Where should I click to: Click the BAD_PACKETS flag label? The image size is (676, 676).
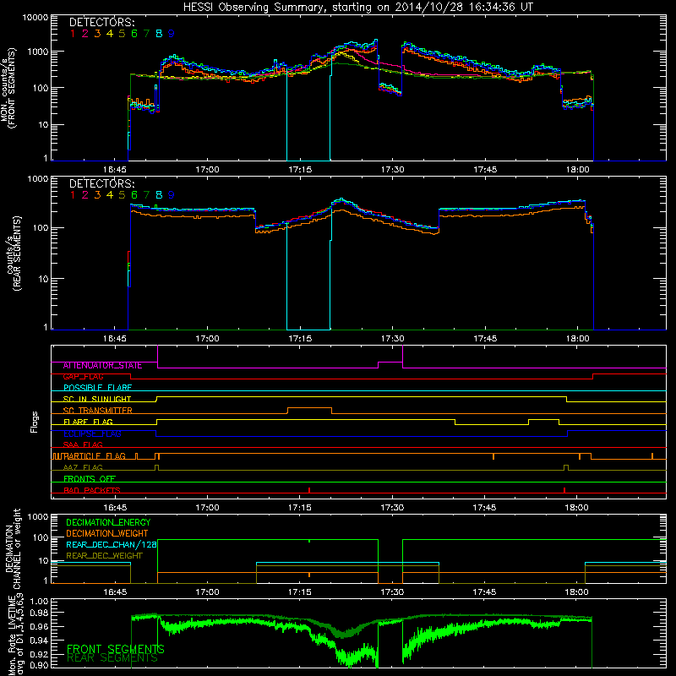[92, 490]
